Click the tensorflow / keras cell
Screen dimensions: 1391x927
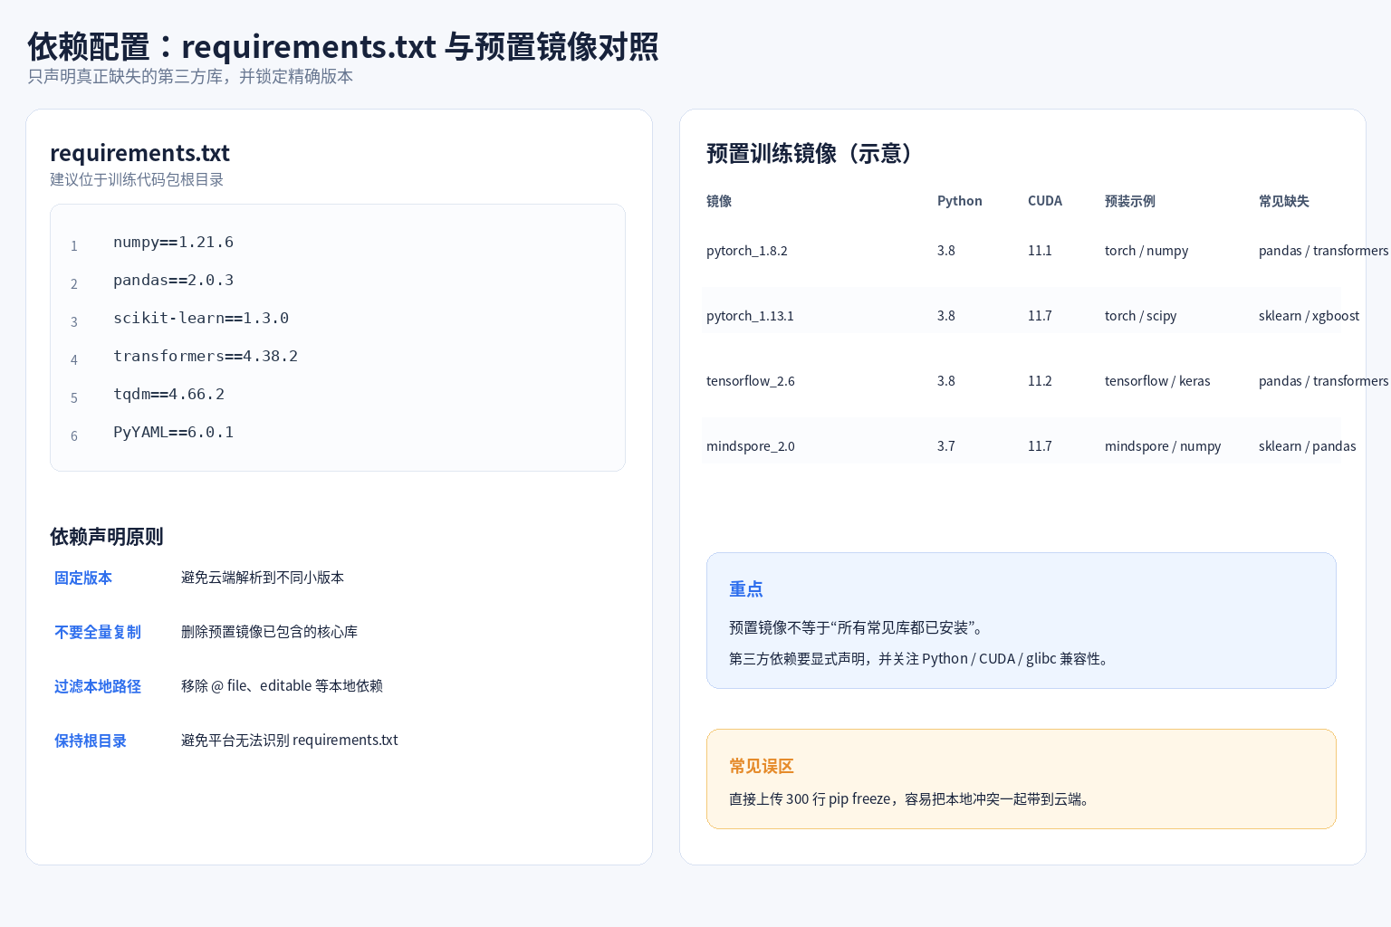pyautogui.click(x=1157, y=381)
